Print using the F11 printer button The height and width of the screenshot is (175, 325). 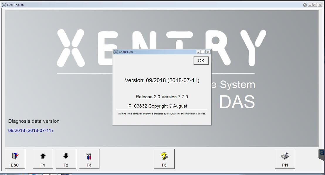pos(285,159)
